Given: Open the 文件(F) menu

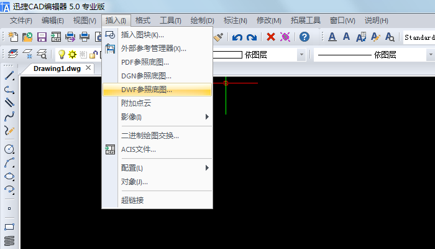Looking at the screenshot, I should click(x=21, y=21).
